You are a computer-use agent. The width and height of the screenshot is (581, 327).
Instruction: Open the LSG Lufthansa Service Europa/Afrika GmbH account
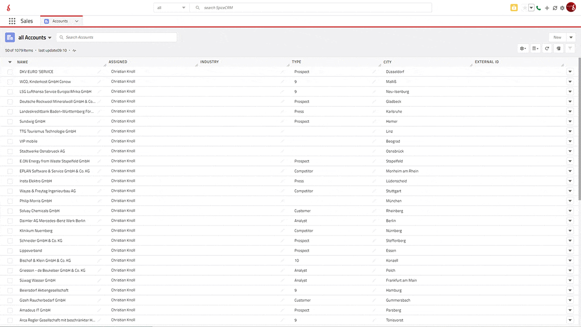tap(55, 91)
